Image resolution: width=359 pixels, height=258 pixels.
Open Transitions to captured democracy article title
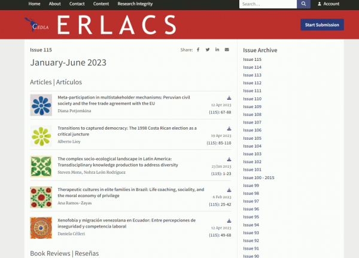click(x=127, y=131)
